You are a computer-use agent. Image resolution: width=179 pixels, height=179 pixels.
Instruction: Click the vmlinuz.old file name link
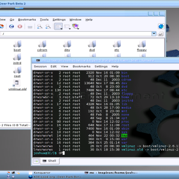click(17, 89)
